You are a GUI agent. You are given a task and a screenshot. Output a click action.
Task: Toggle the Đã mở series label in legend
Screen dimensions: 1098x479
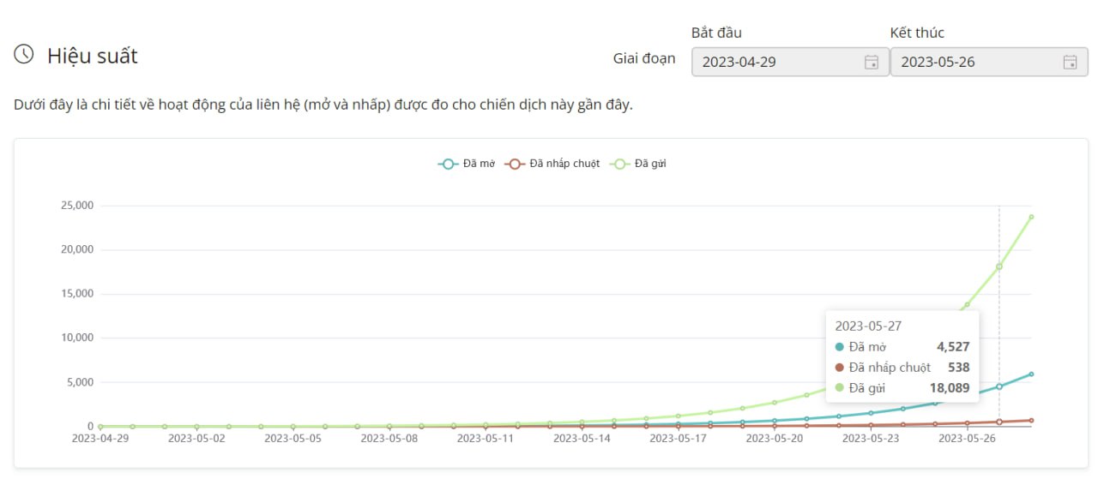479,164
